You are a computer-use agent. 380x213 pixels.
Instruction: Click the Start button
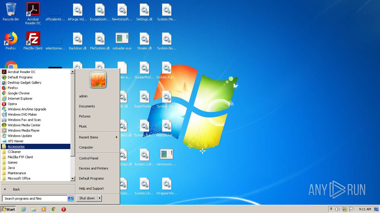[8, 209]
